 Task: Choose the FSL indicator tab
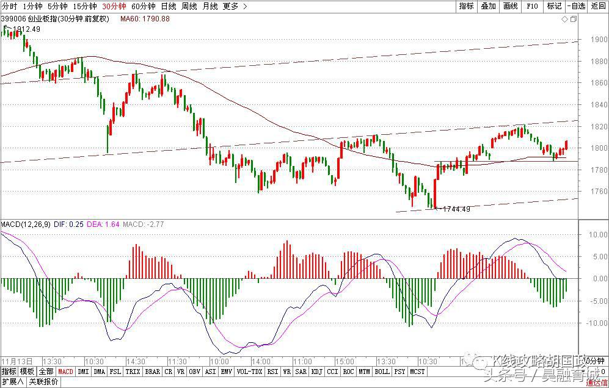pos(115,372)
